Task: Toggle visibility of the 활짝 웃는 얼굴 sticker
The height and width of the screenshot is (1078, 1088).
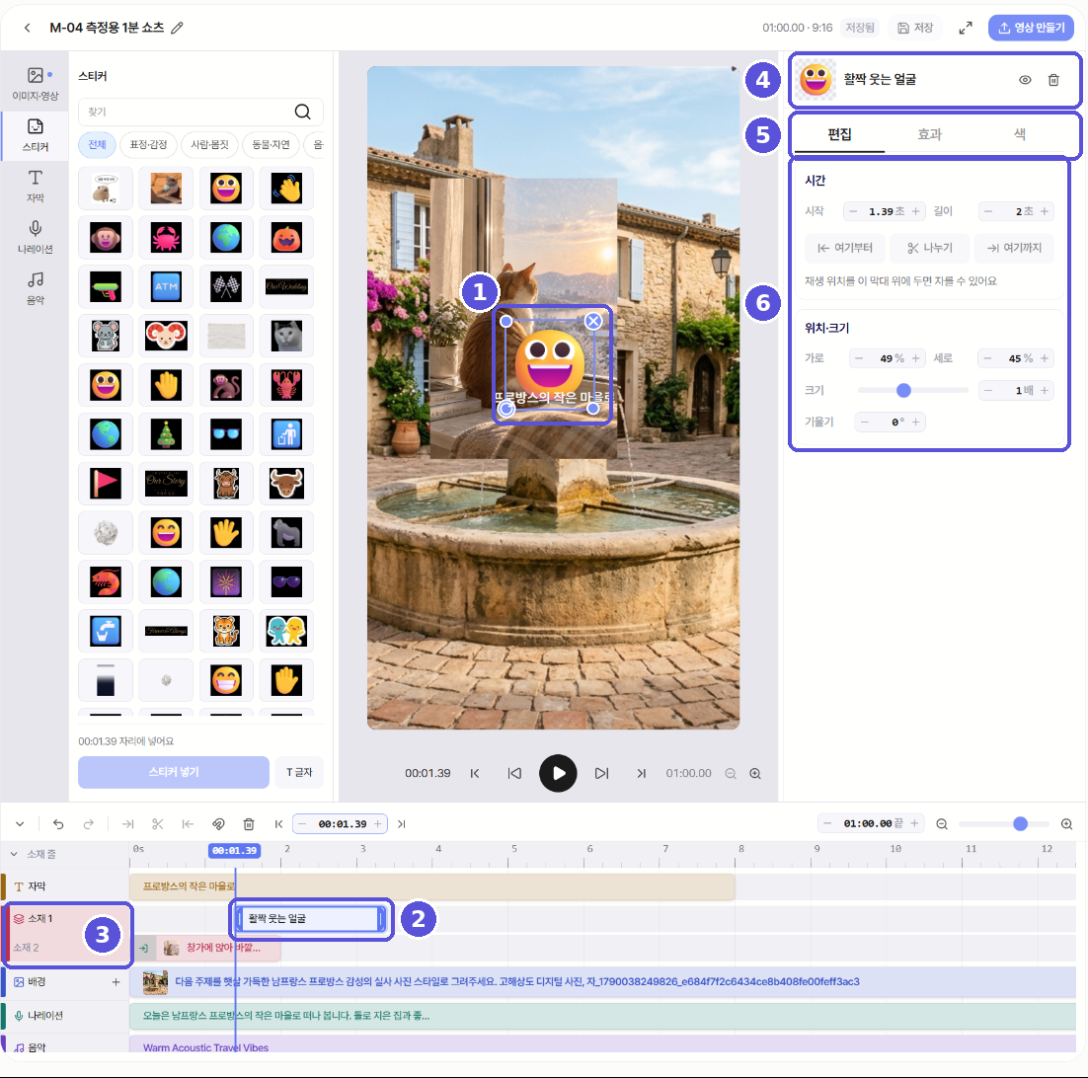Action: [x=1025, y=80]
